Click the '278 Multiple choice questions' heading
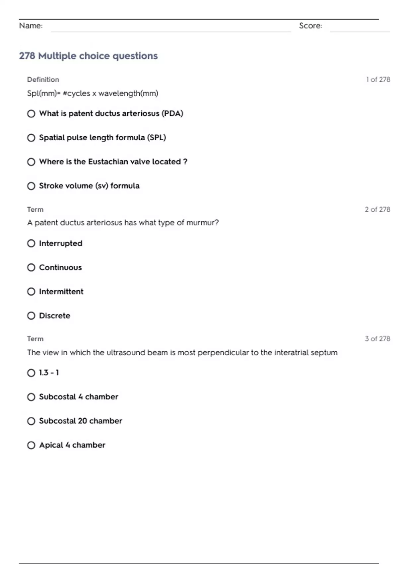 coord(88,56)
